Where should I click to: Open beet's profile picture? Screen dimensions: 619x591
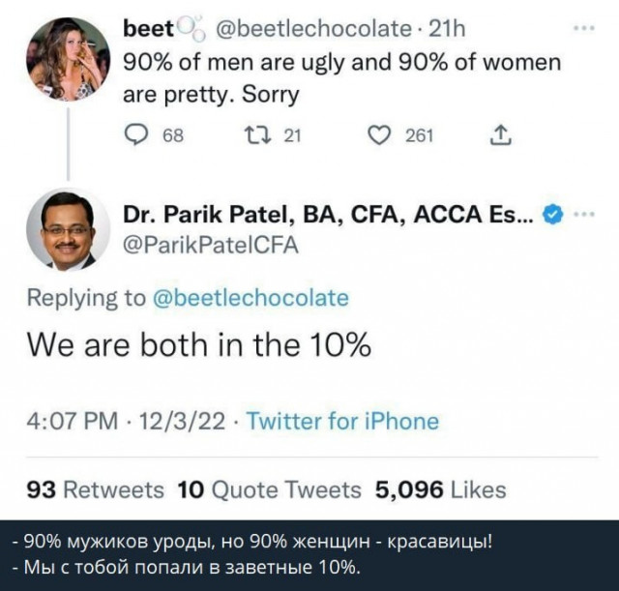[x=69, y=59]
